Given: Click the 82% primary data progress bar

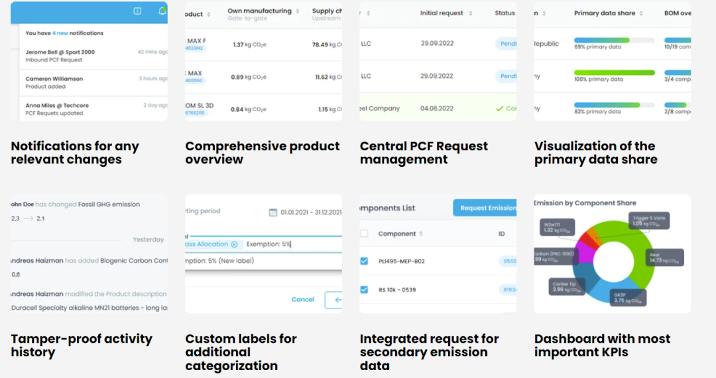Looking at the screenshot, I should point(614,105).
